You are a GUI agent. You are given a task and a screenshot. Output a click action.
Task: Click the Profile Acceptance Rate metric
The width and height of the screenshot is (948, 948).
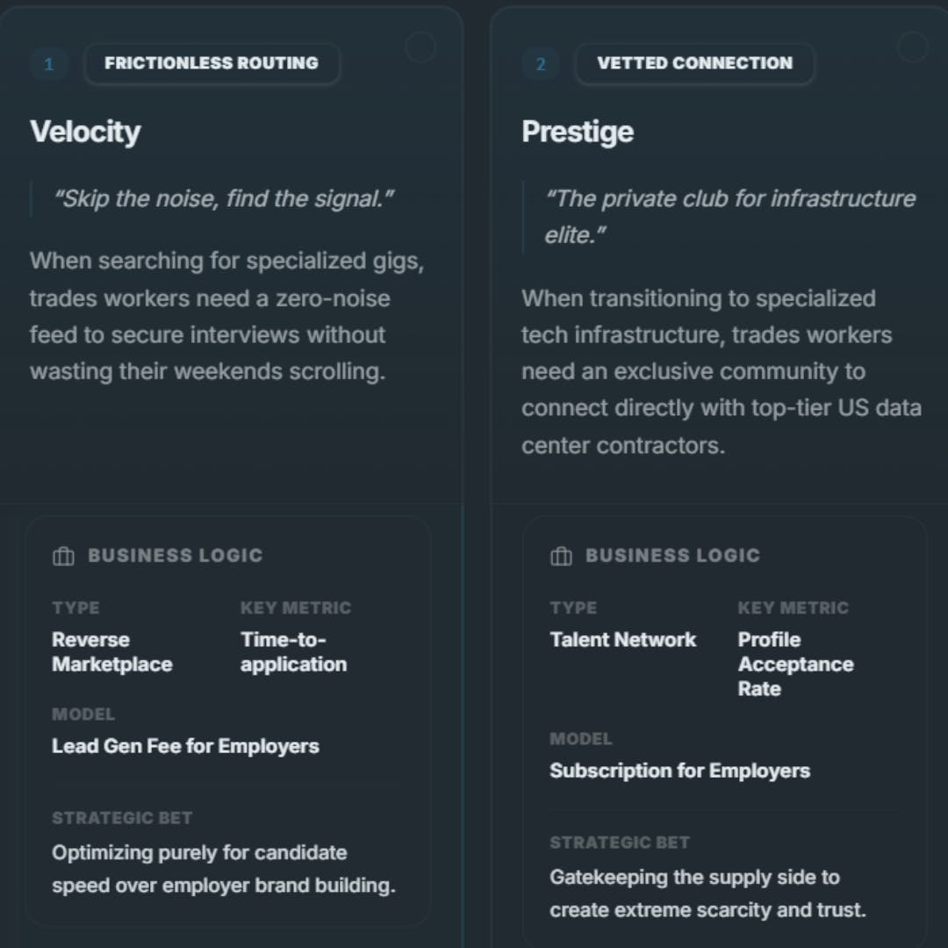click(x=795, y=664)
